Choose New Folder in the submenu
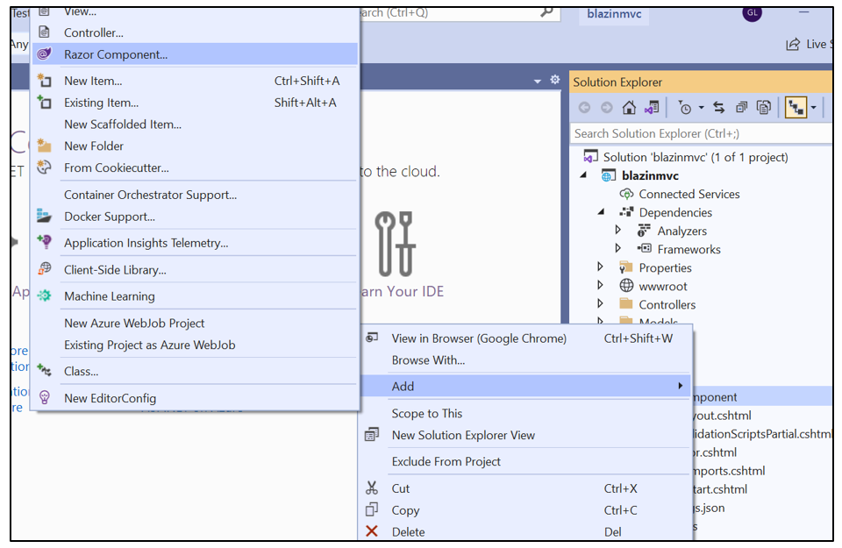This screenshot has height=548, width=842. pos(94,146)
